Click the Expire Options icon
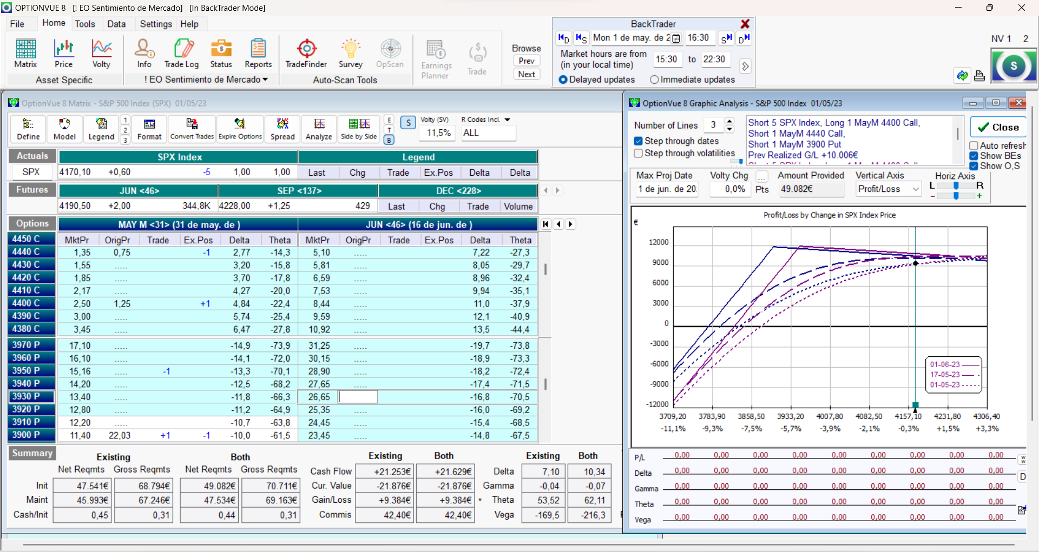This screenshot has width=1039, height=552. [240, 129]
